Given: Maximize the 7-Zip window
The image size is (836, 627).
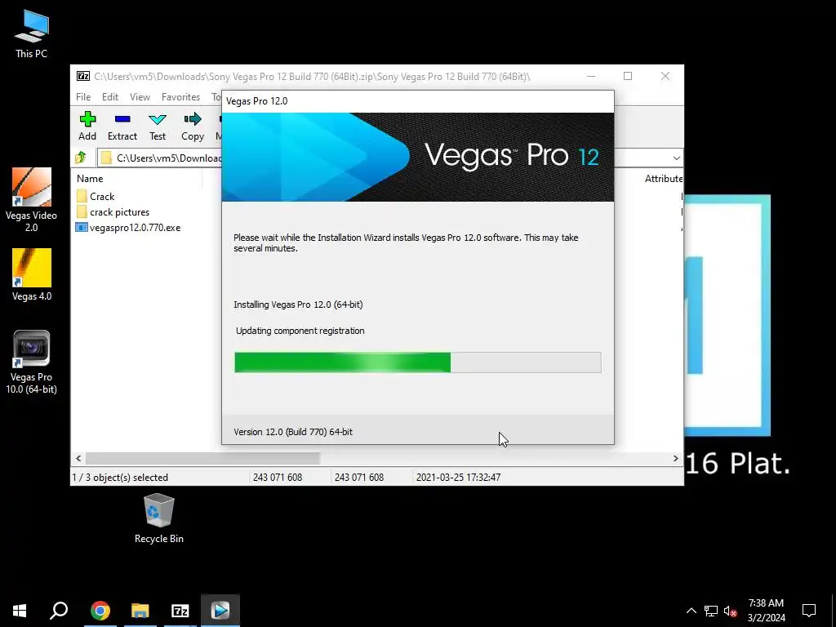Looking at the screenshot, I should [628, 76].
